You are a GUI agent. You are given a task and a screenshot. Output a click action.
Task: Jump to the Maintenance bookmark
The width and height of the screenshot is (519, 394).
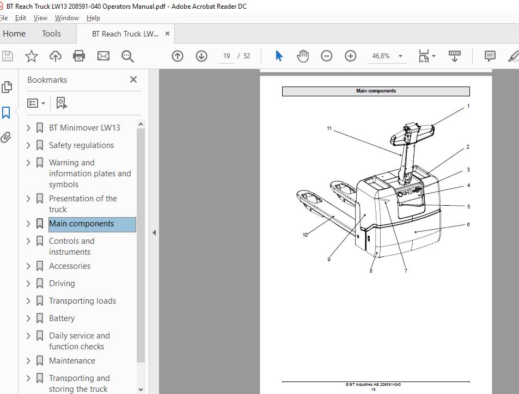click(x=72, y=361)
